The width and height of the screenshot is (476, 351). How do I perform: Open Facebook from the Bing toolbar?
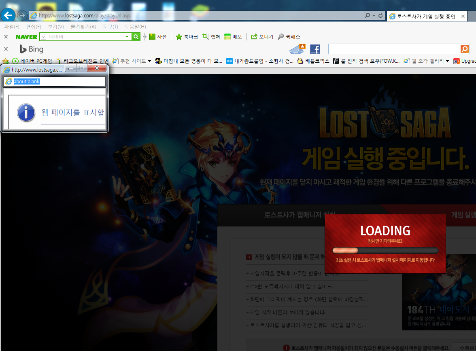click(315, 49)
